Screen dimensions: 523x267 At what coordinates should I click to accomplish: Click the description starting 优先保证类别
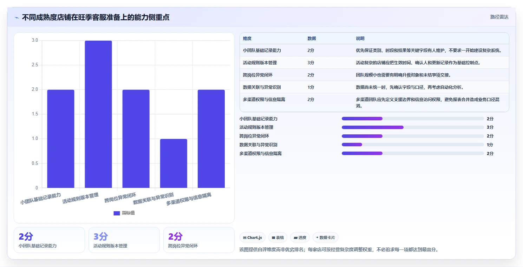click(429, 51)
